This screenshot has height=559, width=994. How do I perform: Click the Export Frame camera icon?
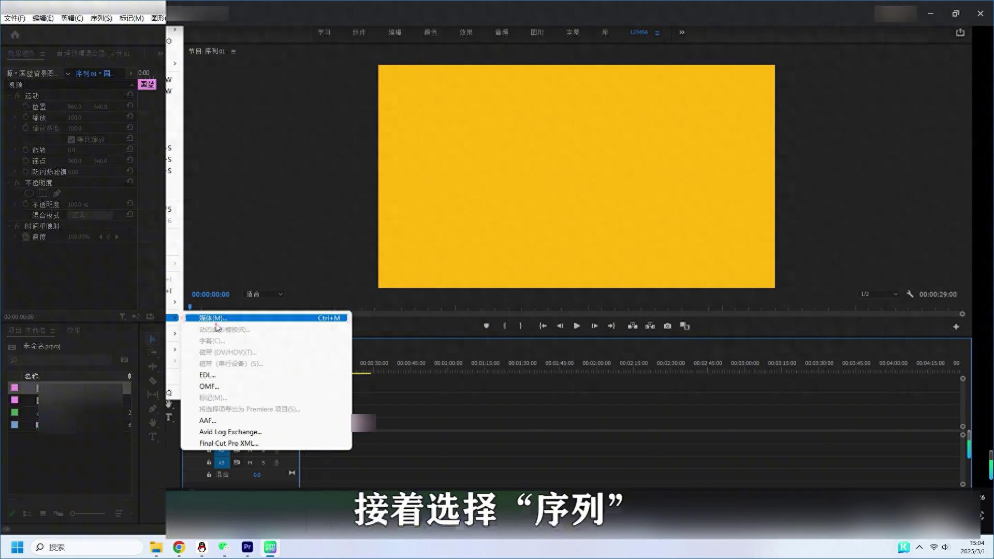[x=668, y=326]
